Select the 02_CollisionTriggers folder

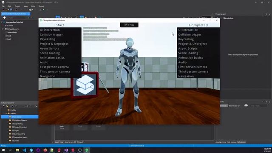tap(19, 120)
